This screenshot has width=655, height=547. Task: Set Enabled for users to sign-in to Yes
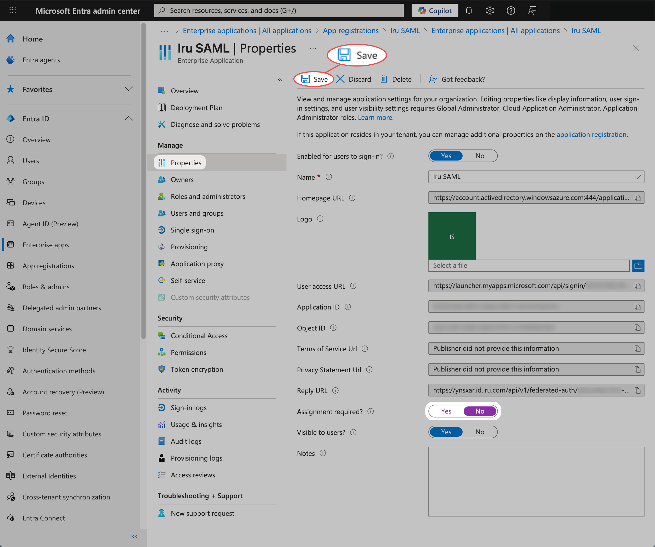pos(446,156)
